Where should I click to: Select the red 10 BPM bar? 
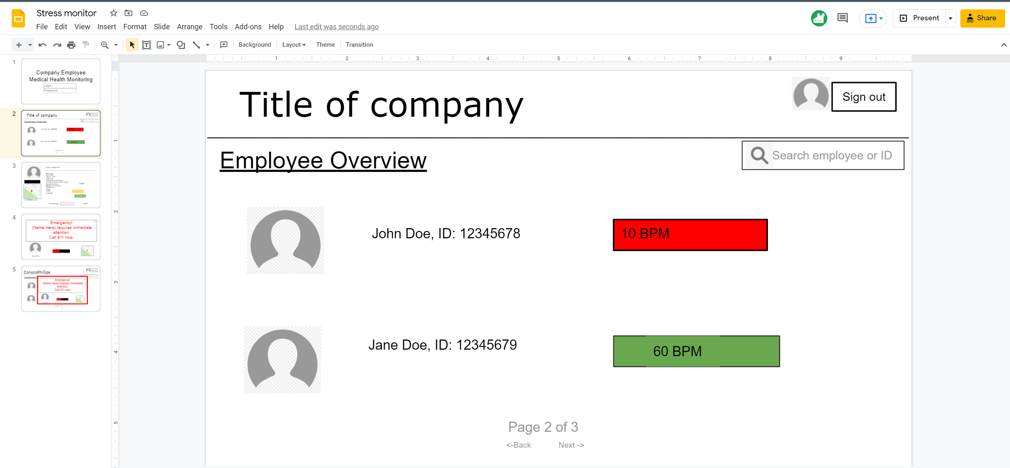tap(690, 235)
